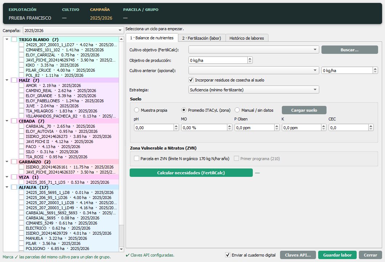Select the ELOY_CARRIZAL parcel row

pos(69,55)
